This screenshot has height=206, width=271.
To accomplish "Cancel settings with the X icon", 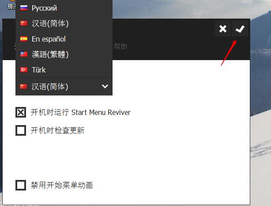I will tap(223, 29).
